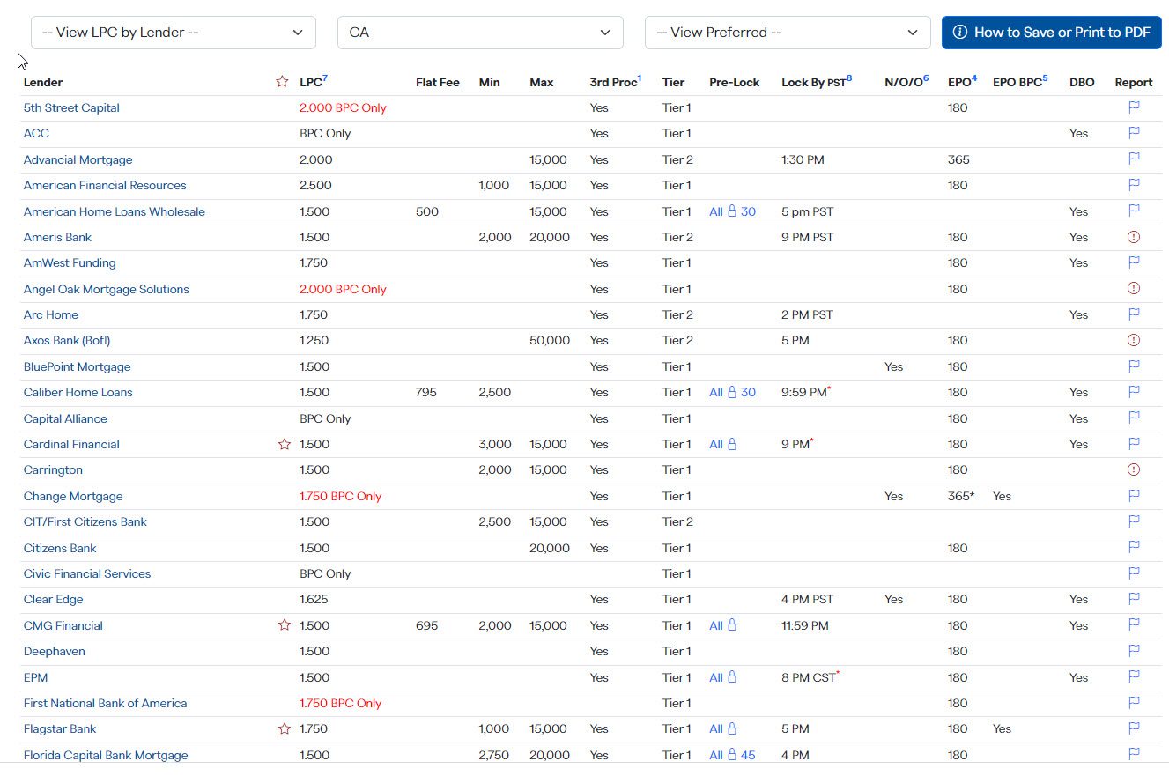Open the Civic Financial Services link
The image size is (1169, 776).
(x=87, y=573)
